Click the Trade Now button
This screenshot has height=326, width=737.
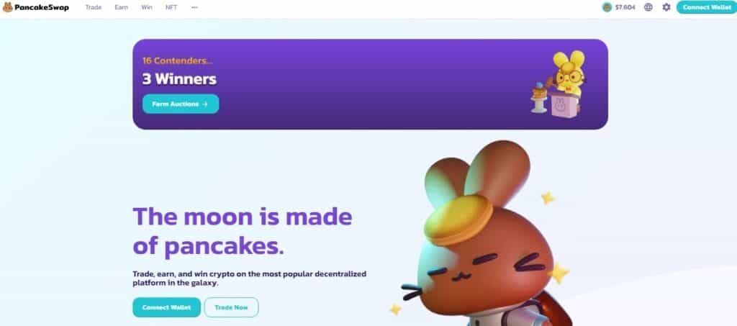[x=231, y=307]
